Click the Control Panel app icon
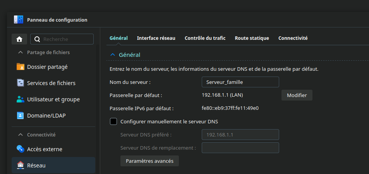This screenshot has width=369, height=174. click(x=18, y=20)
